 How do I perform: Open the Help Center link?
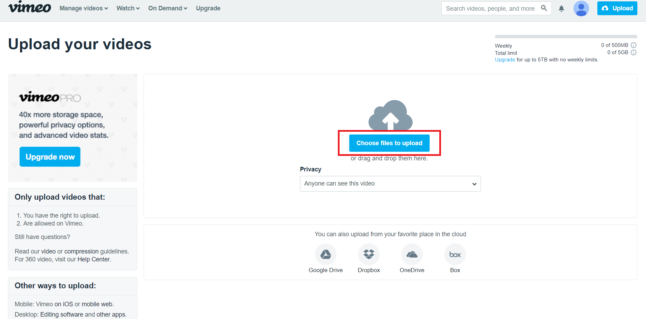[94, 259]
